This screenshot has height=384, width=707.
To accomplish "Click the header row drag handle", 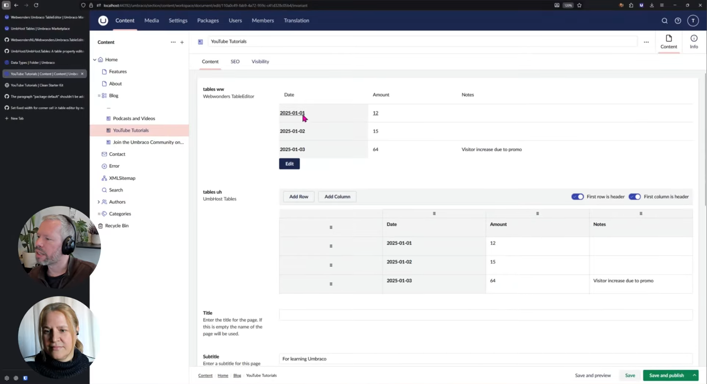I will pyautogui.click(x=331, y=227).
